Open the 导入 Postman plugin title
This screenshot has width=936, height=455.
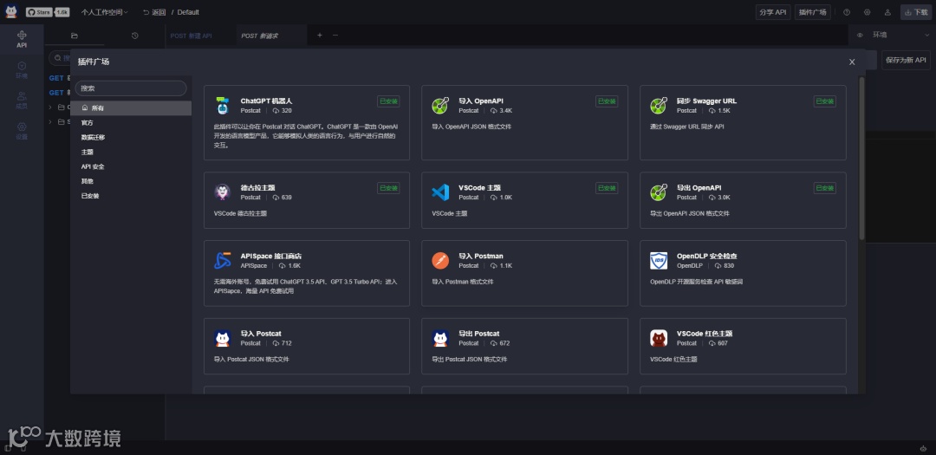coord(481,257)
